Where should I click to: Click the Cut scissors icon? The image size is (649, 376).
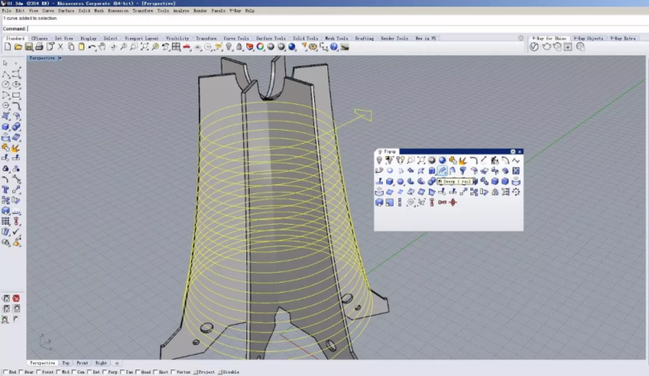(x=60, y=47)
